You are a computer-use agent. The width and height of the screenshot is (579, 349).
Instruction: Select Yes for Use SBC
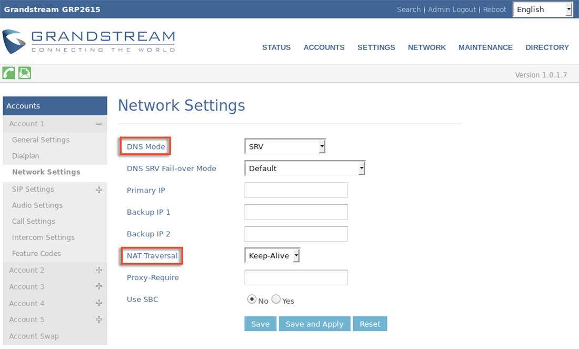[x=276, y=299]
